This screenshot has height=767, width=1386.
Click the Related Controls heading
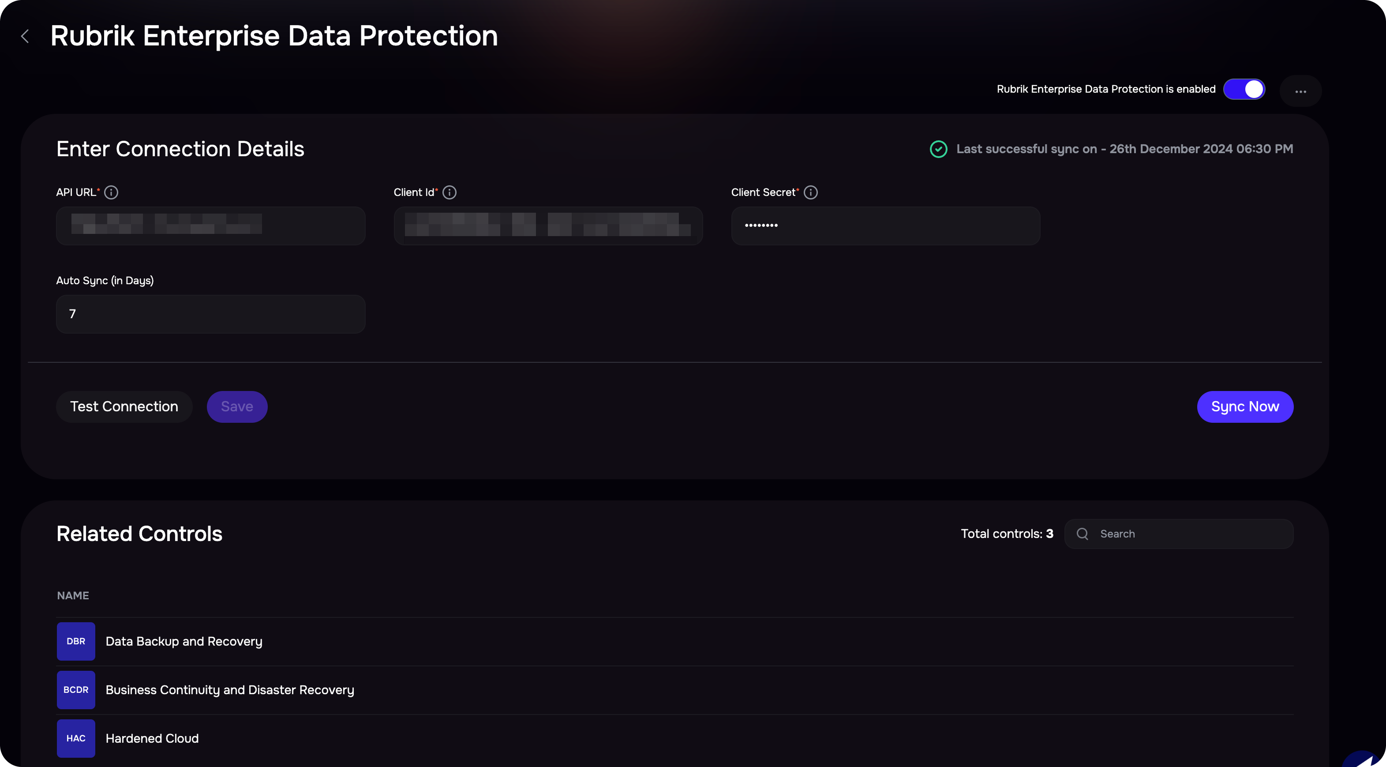[139, 534]
